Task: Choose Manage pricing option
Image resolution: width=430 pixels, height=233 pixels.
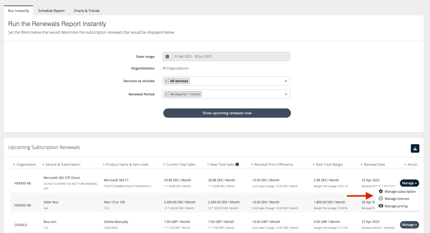Action: pyautogui.click(x=396, y=206)
